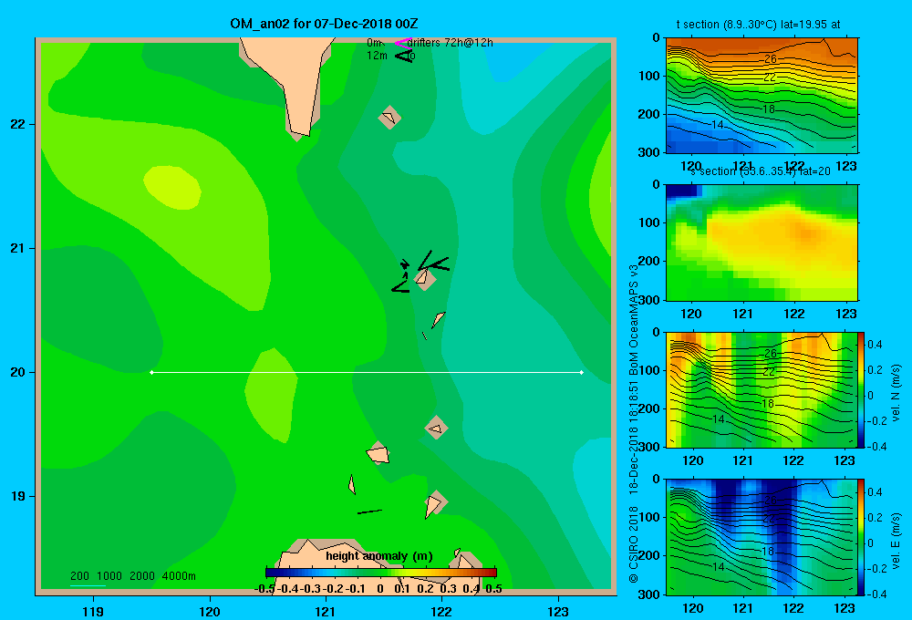The width and height of the screenshot is (912, 620).
Task: Select the 'height anomaly (m)' label
Action: 379,556
